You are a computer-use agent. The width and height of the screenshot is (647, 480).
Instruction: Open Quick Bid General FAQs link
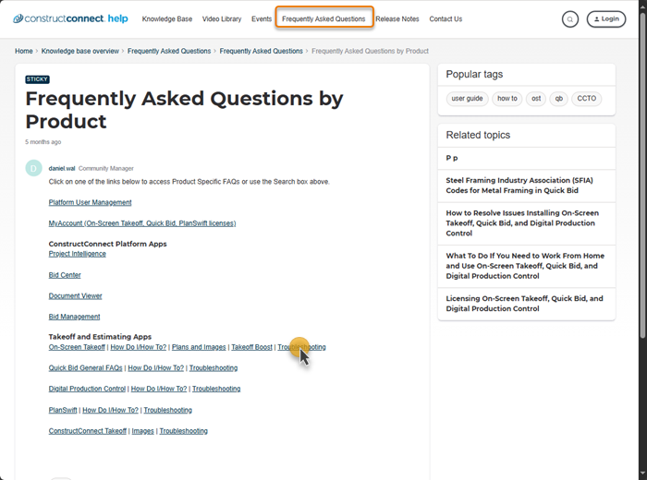pyautogui.click(x=85, y=368)
